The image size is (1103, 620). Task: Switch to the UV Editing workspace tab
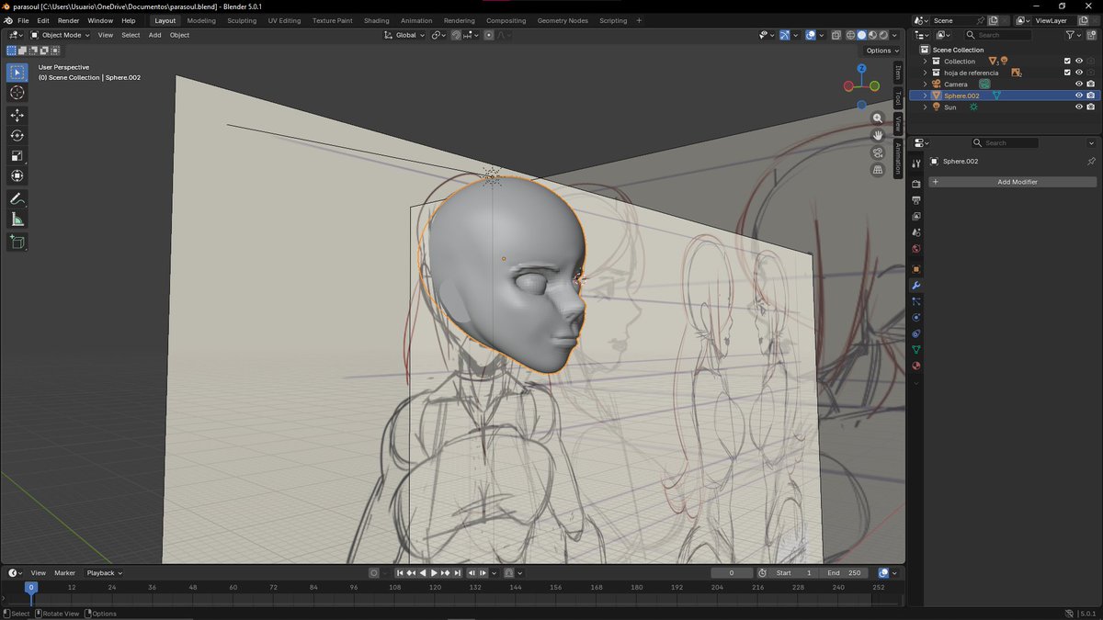[x=284, y=20]
